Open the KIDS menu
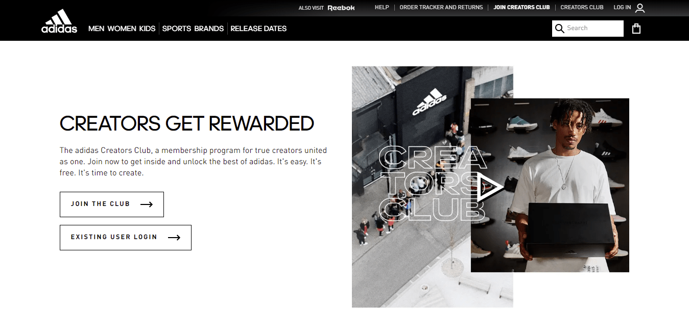Screen dimensions: 689x335 [x=147, y=29]
